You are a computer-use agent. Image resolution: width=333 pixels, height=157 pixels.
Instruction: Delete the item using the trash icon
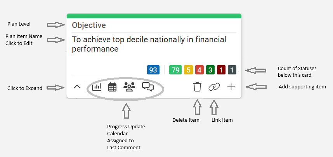pos(197,87)
